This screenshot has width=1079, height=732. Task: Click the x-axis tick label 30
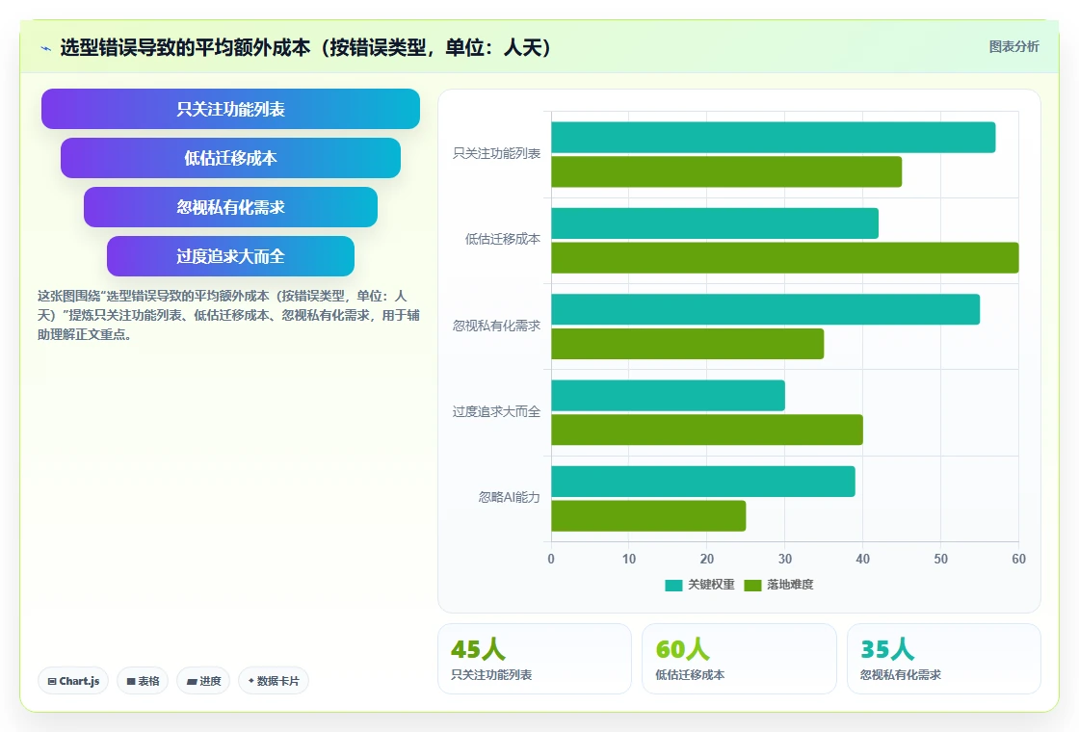[x=785, y=560]
